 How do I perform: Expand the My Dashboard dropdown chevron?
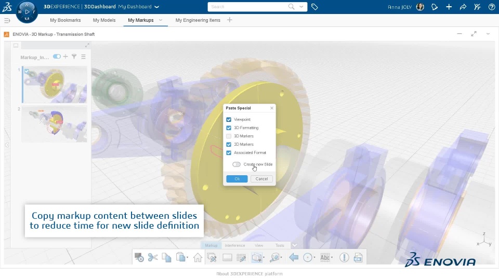[x=156, y=7]
